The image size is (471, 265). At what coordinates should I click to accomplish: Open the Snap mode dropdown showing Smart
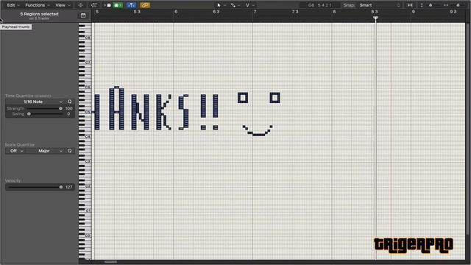[x=380, y=5]
